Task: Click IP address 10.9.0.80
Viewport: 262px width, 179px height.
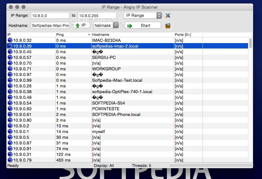Action: point(22,120)
